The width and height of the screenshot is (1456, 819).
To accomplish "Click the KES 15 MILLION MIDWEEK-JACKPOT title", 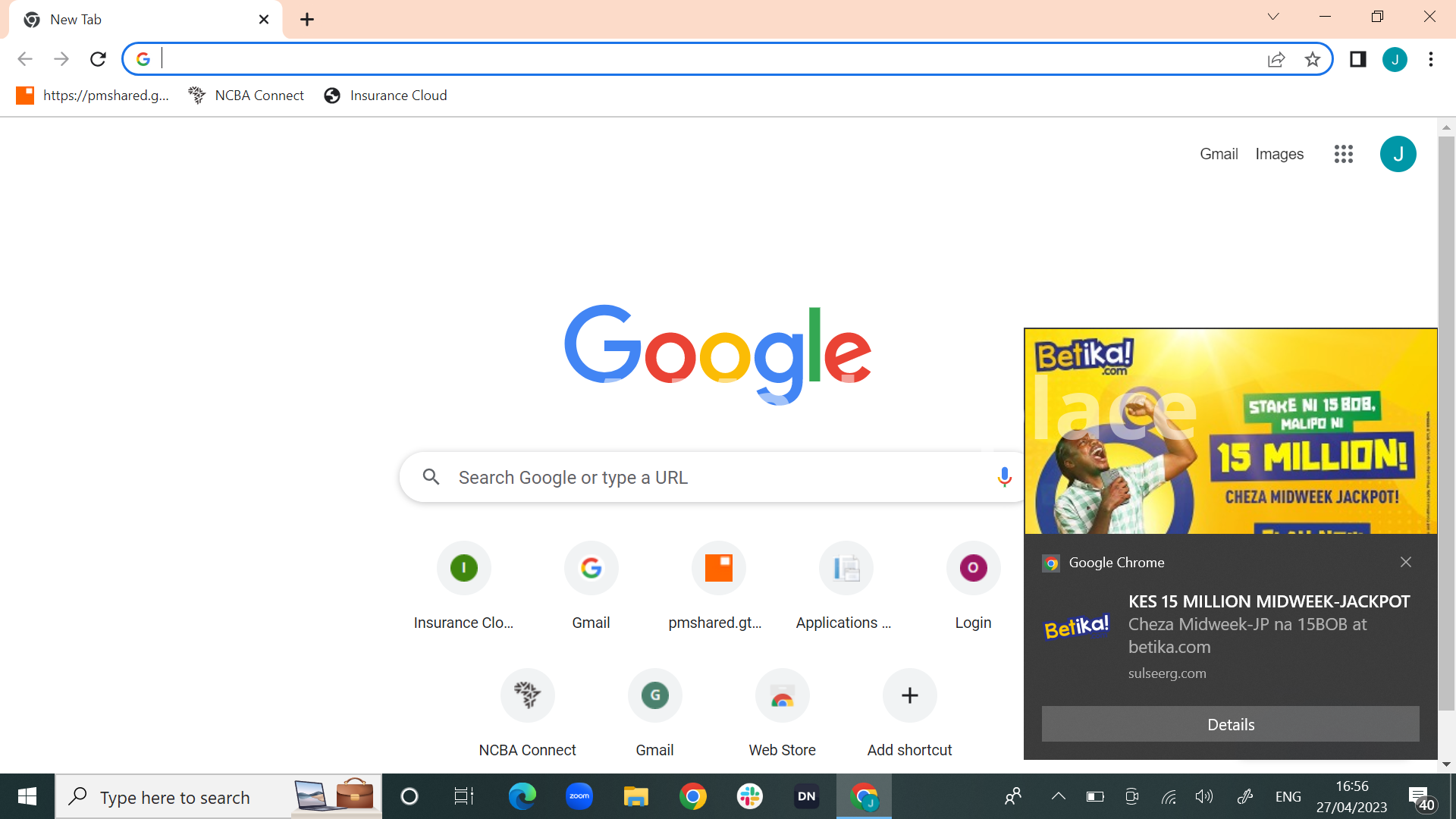I will (1269, 601).
